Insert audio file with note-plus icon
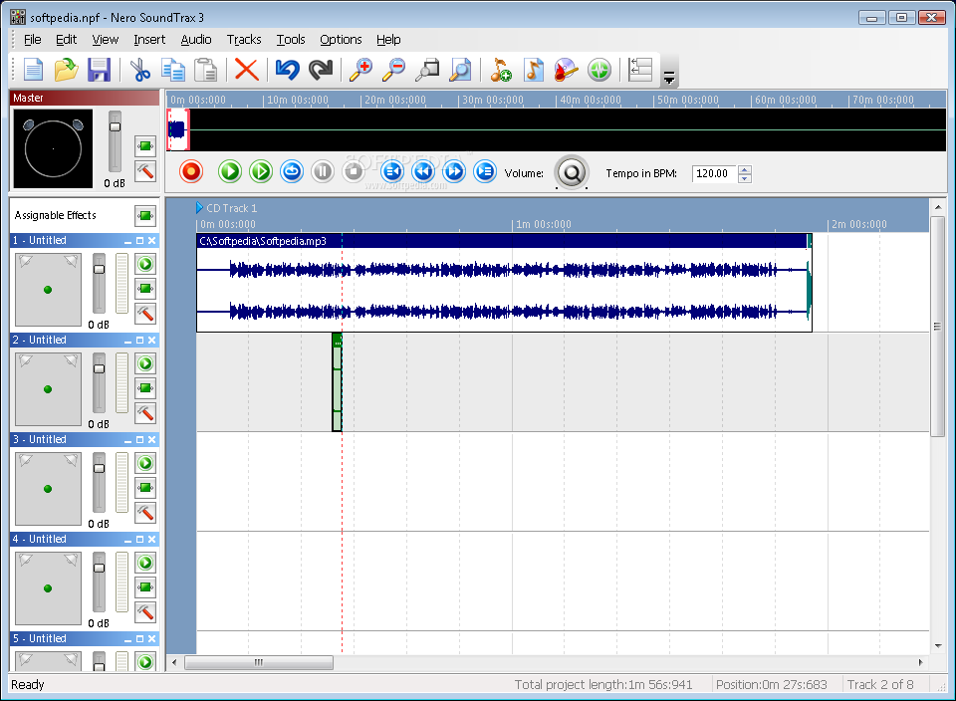The width and height of the screenshot is (956, 701). [501, 70]
